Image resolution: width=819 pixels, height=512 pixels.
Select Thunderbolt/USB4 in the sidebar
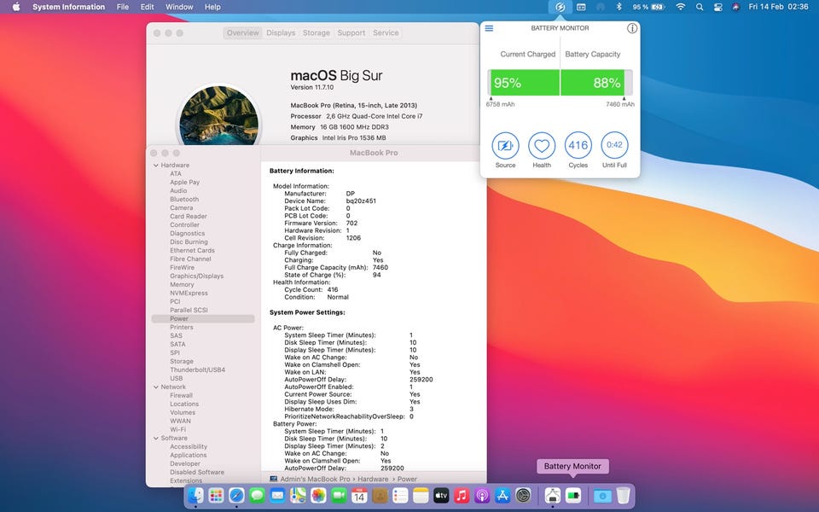197,369
